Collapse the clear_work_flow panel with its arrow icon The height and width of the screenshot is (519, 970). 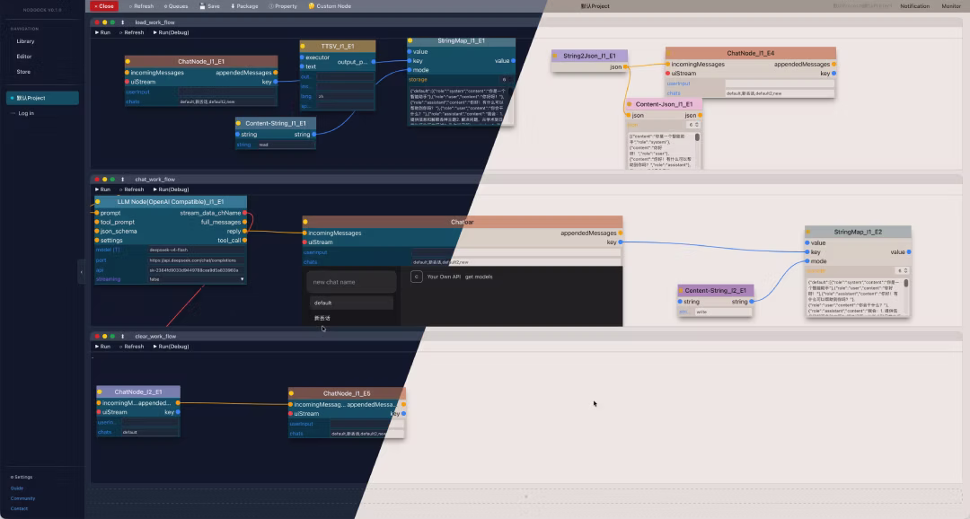[122, 337]
